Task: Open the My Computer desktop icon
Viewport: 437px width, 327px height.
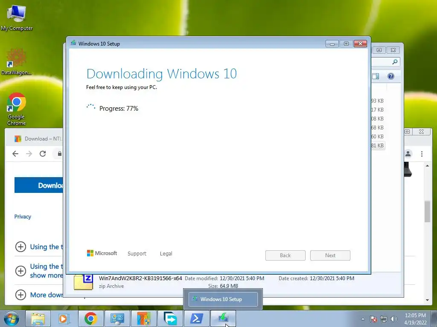Action: tap(17, 17)
